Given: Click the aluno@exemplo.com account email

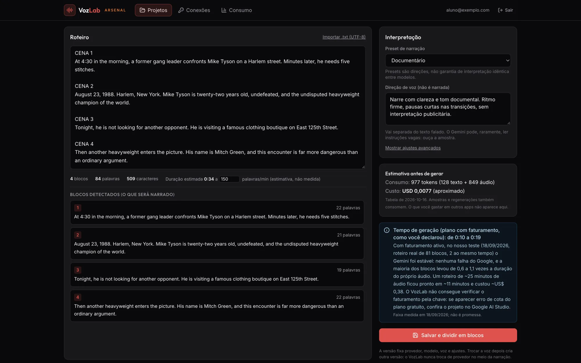Looking at the screenshot, I should tap(468, 10).
